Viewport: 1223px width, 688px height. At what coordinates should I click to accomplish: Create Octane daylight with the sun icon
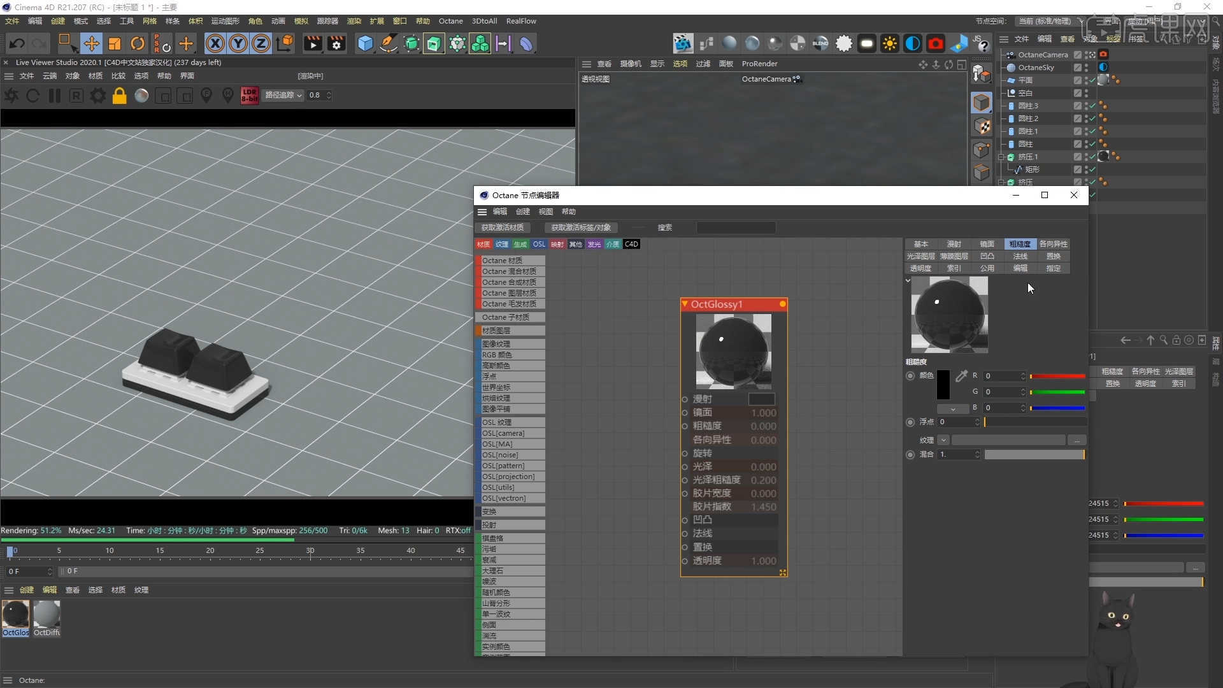(890, 43)
